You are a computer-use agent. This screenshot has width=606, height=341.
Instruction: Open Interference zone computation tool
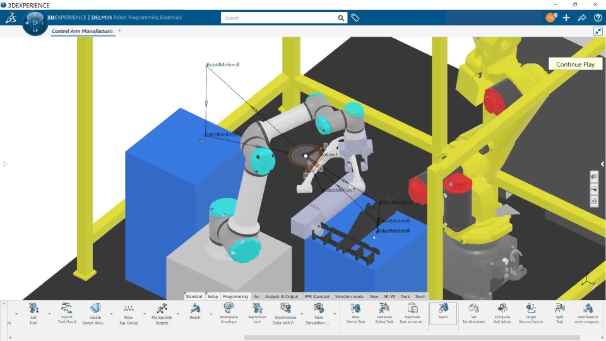(588, 314)
